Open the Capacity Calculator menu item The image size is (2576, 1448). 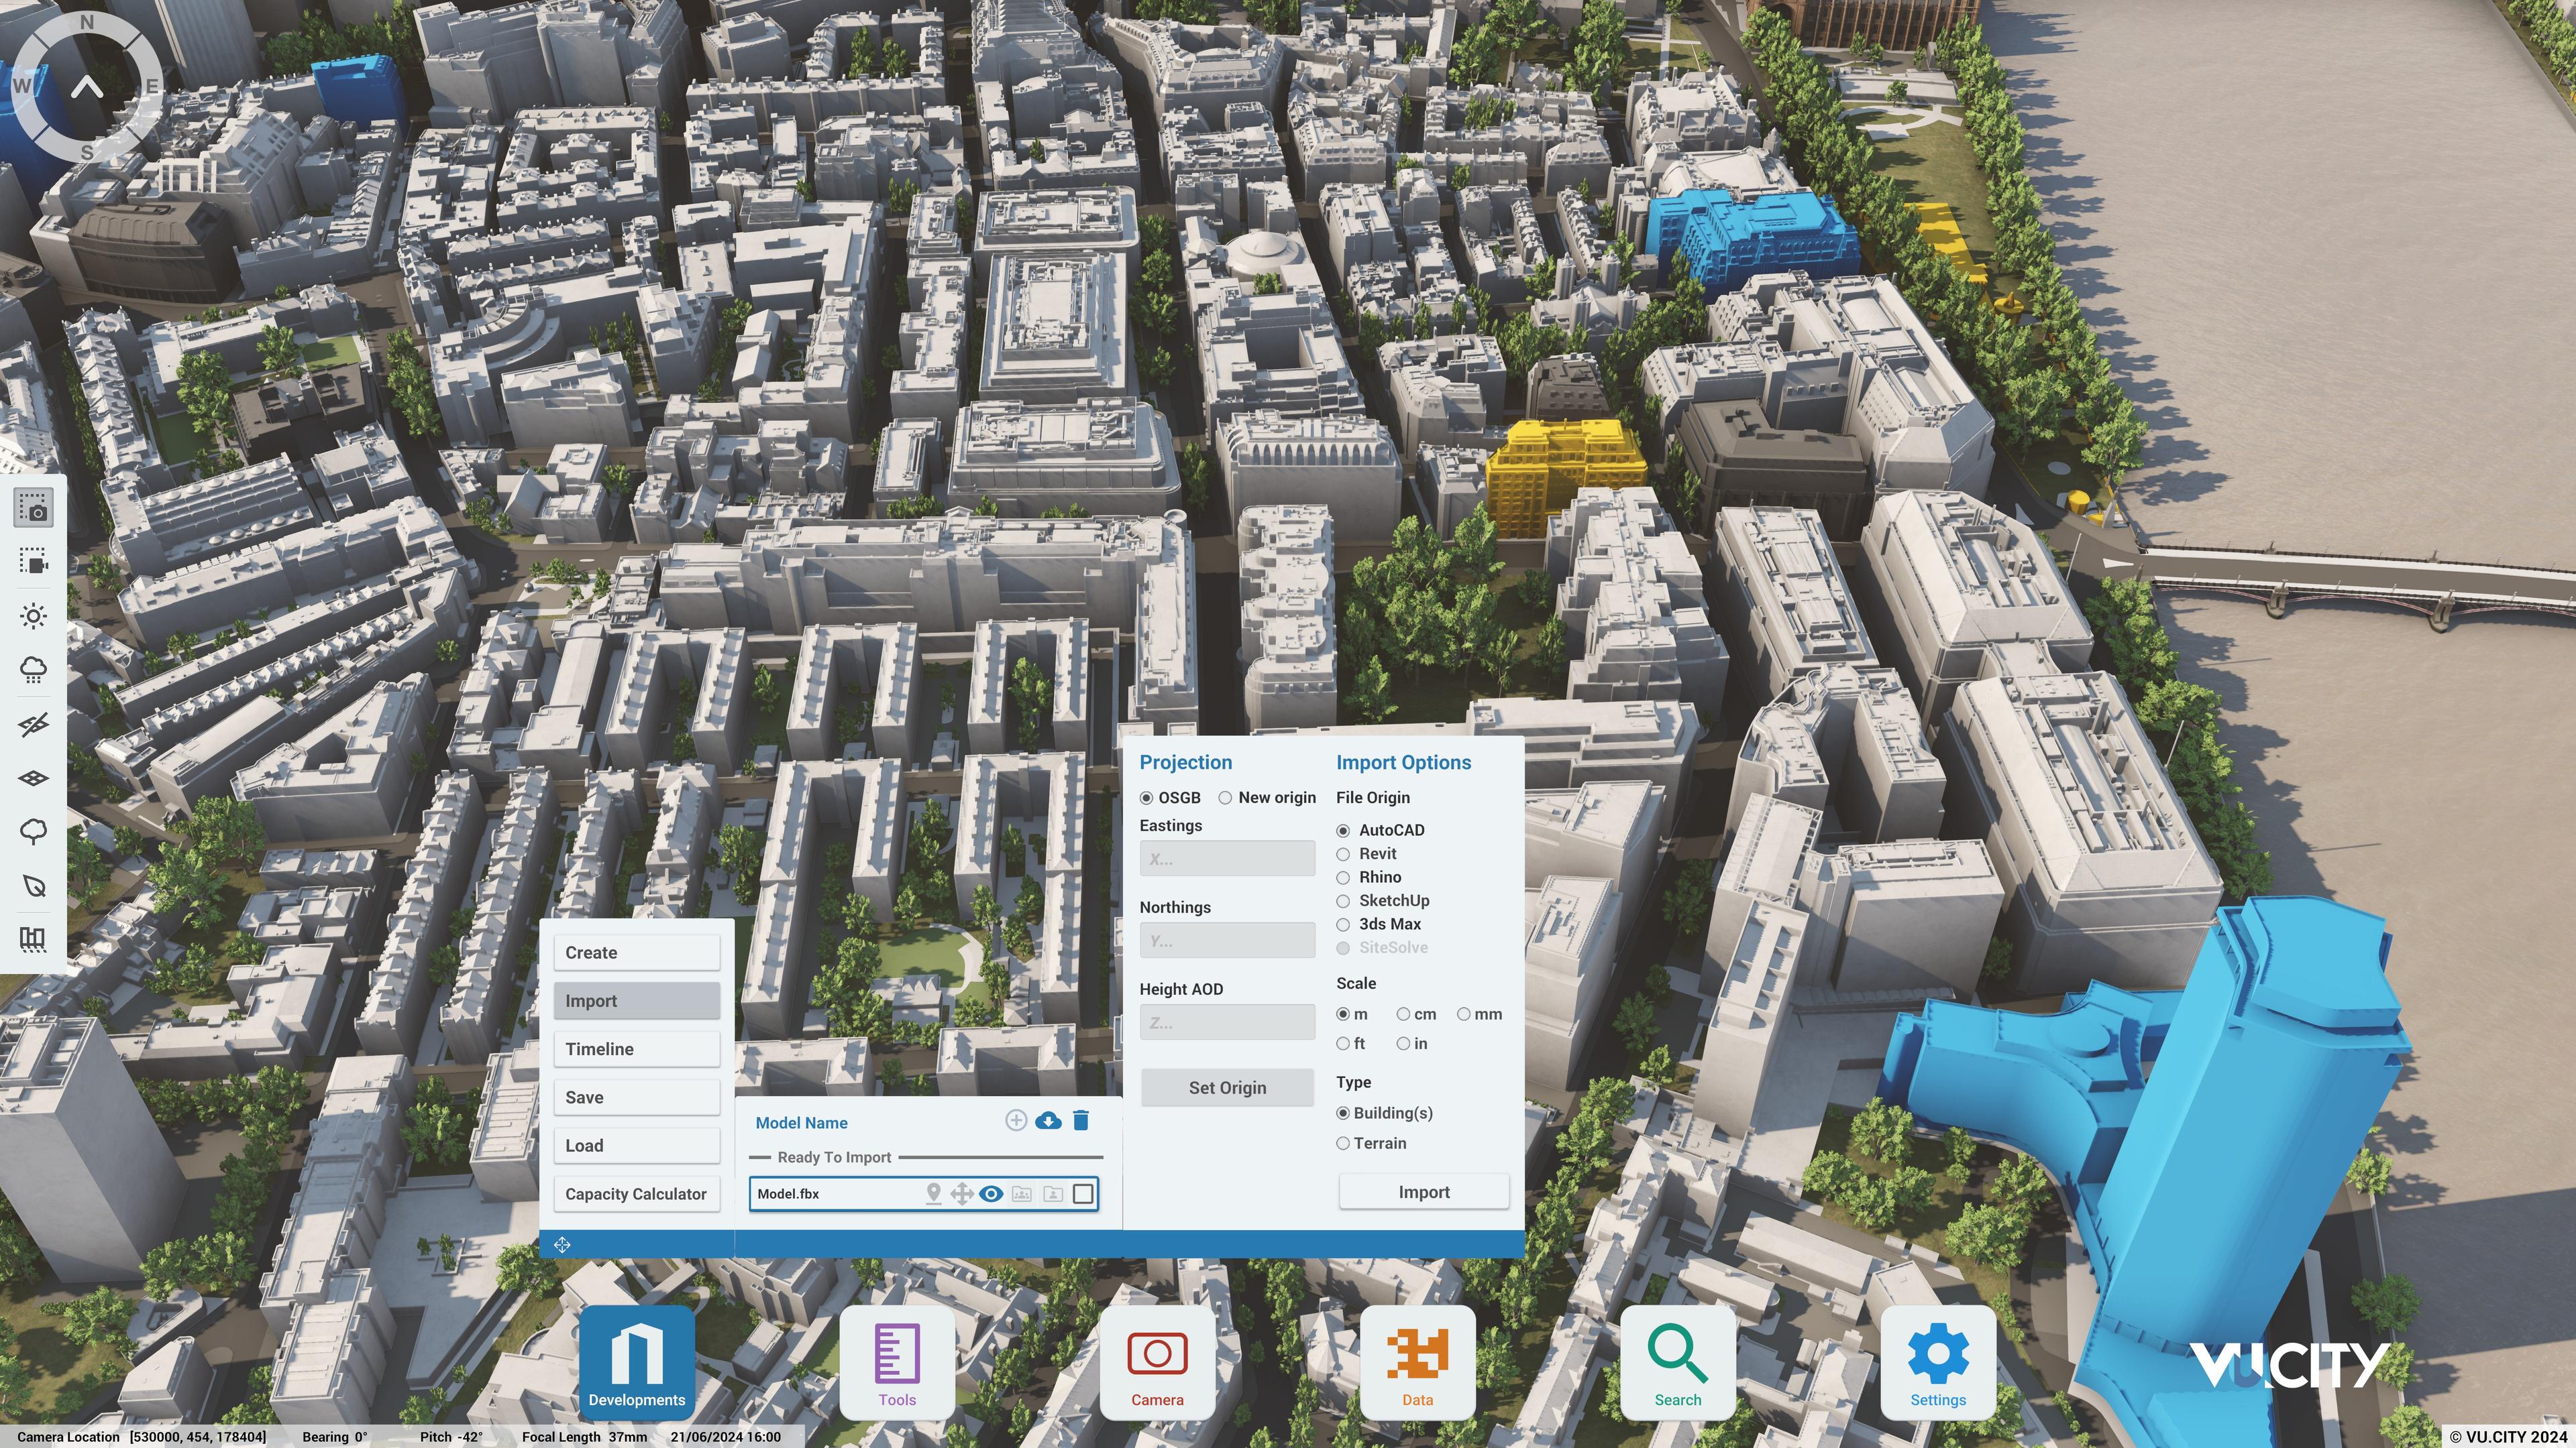pos(636,1194)
